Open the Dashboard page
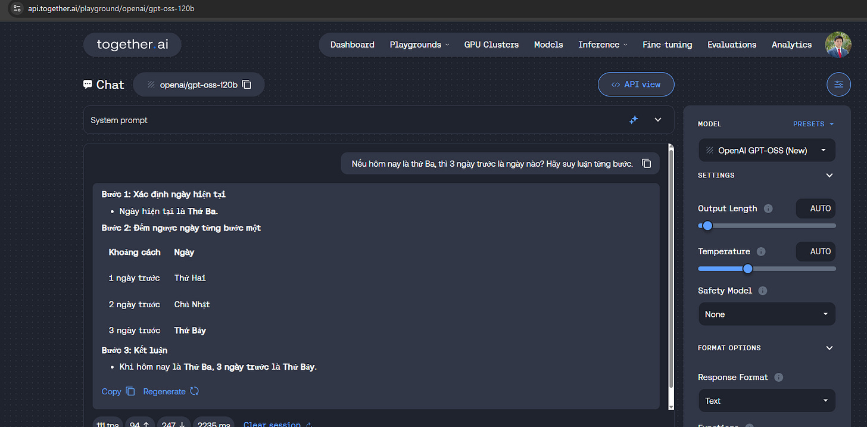 [353, 45]
